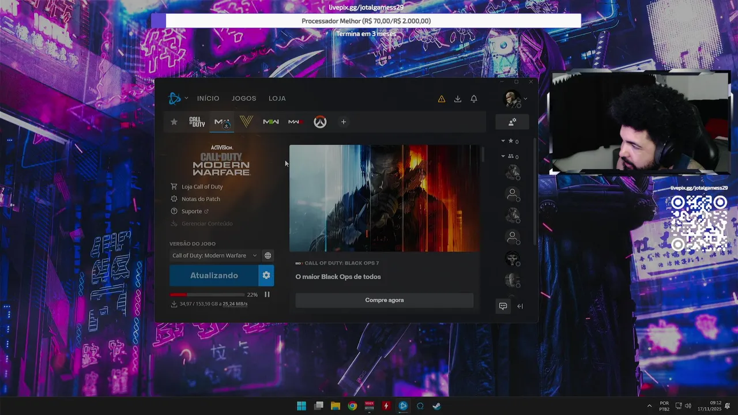Expand the Battle.net logo dropdown chevron
This screenshot has height=415, width=738.
186,99
